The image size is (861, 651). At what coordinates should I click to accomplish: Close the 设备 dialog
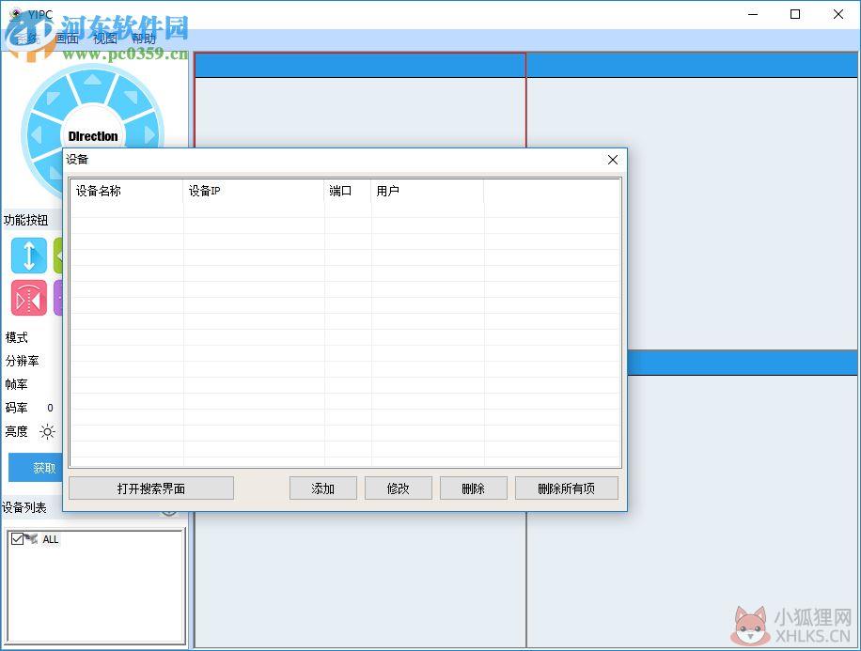[613, 159]
